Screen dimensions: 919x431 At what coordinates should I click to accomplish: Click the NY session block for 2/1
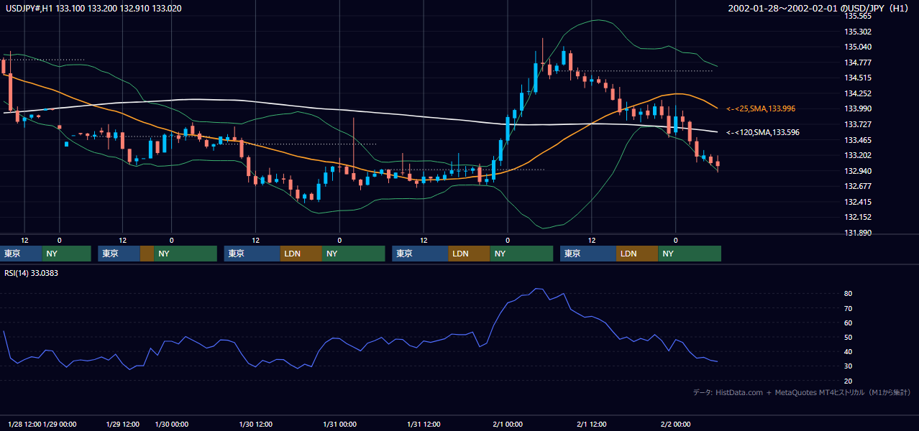690,254
